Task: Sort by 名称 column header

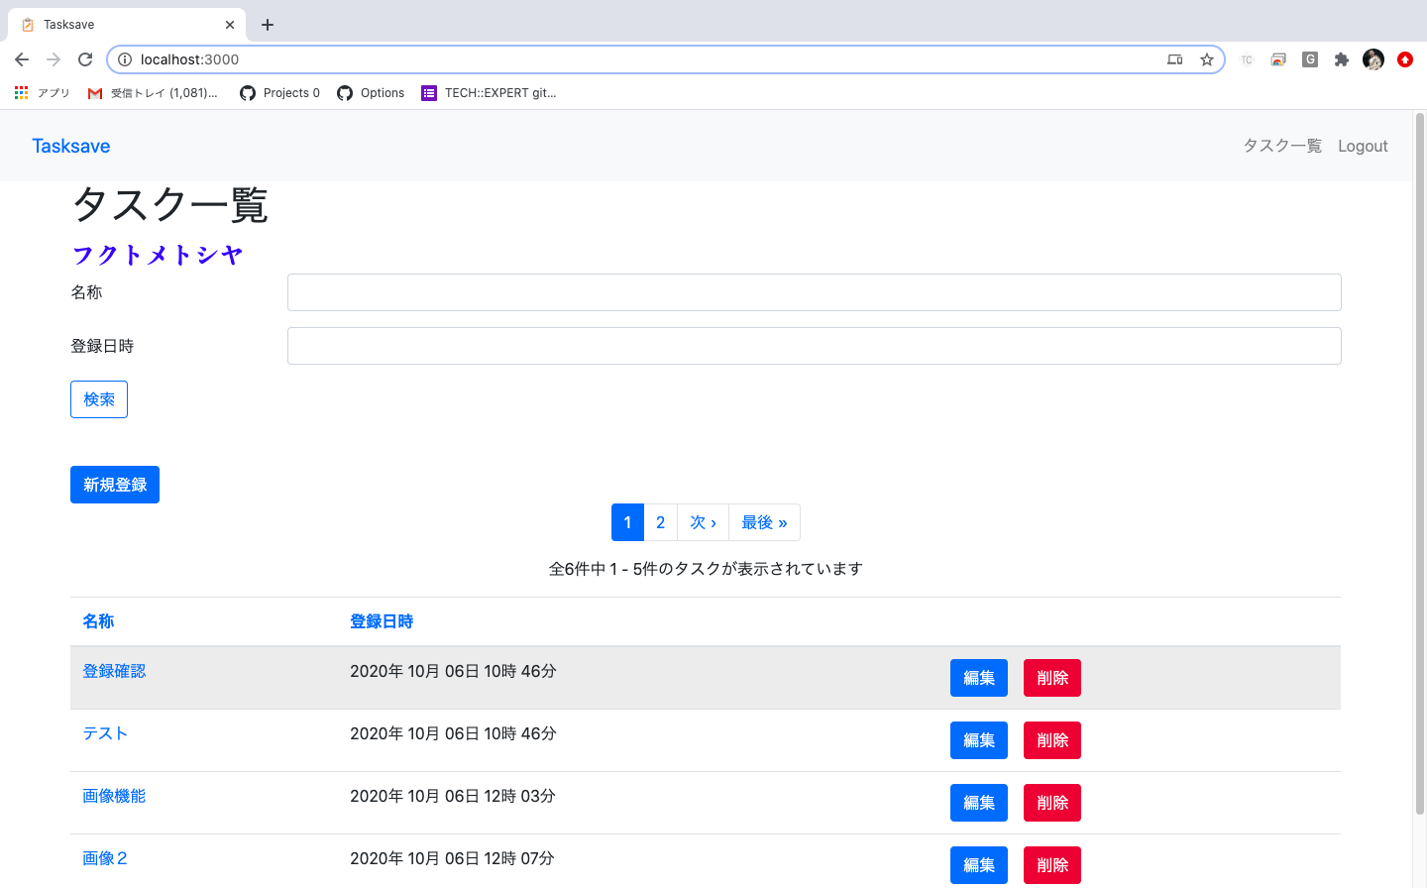Action: click(98, 621)
